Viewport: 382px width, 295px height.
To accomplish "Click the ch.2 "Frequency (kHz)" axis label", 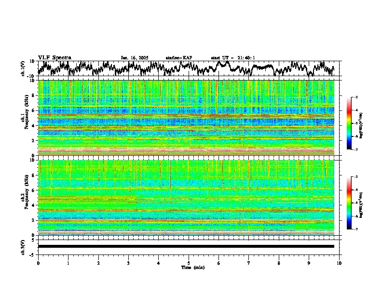I will click(x=27, y=192).
